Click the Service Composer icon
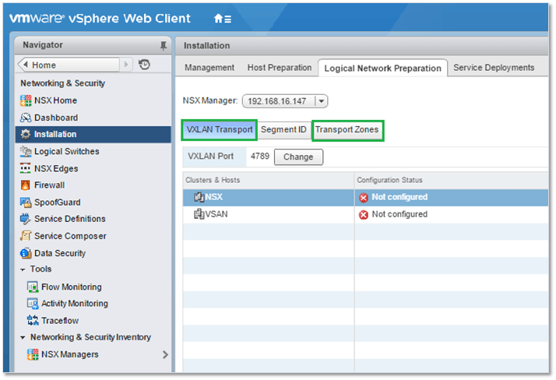The height and width of the screenshot is (380, 556). point(26,236)
